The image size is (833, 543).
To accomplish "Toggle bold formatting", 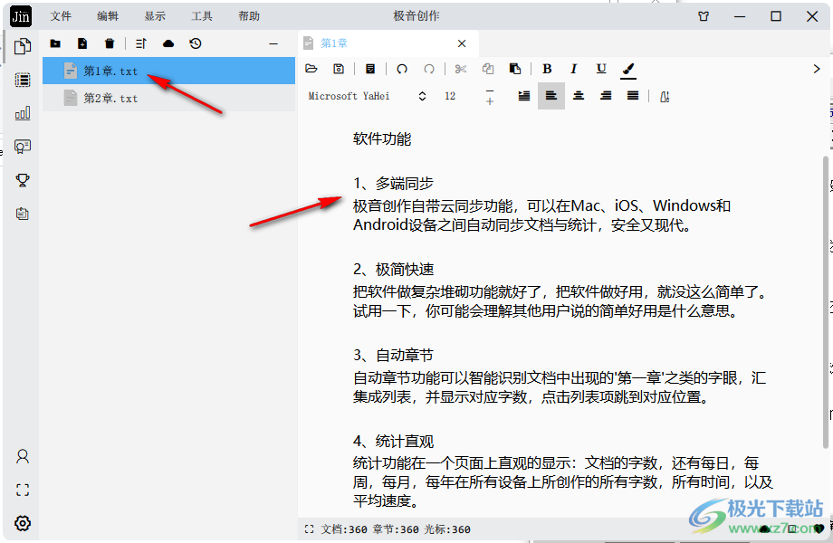I will 547,69.
